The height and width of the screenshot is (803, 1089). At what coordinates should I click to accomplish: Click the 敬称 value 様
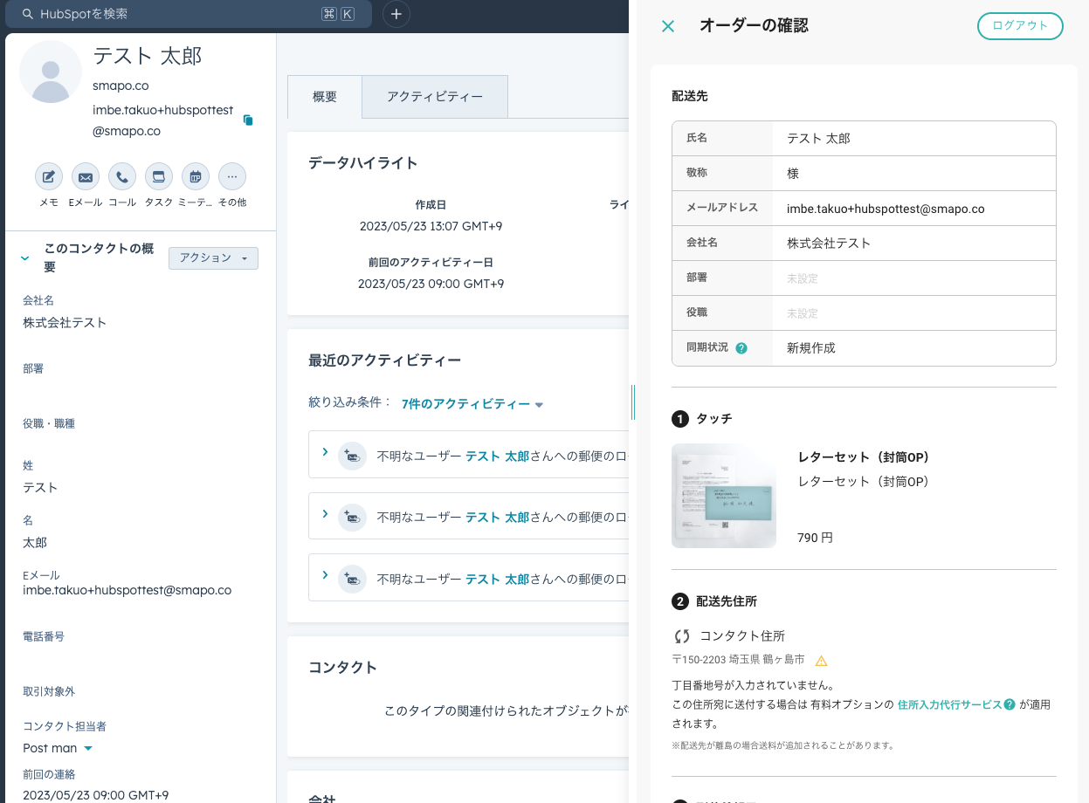pos(793,173)
